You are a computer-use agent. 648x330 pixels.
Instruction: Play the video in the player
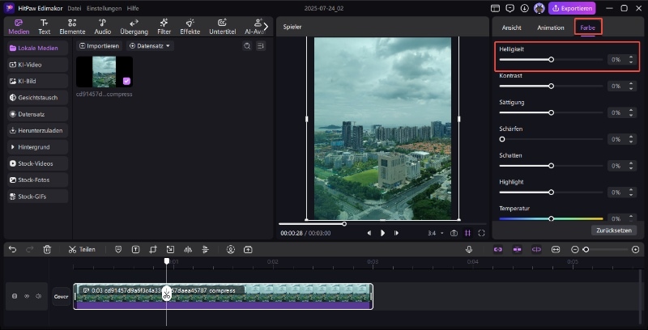pyautogui.click(x=382, y=233)
